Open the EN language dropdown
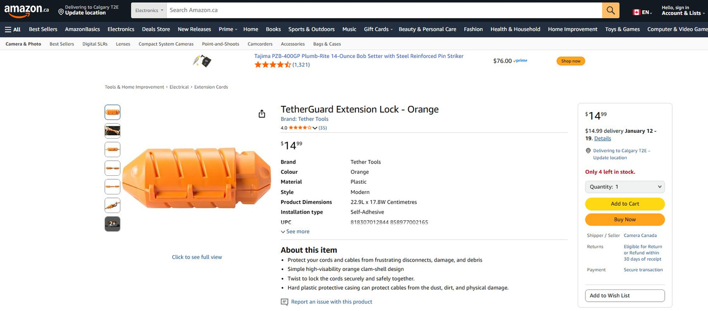708x311 pixels. coord(645,12)
